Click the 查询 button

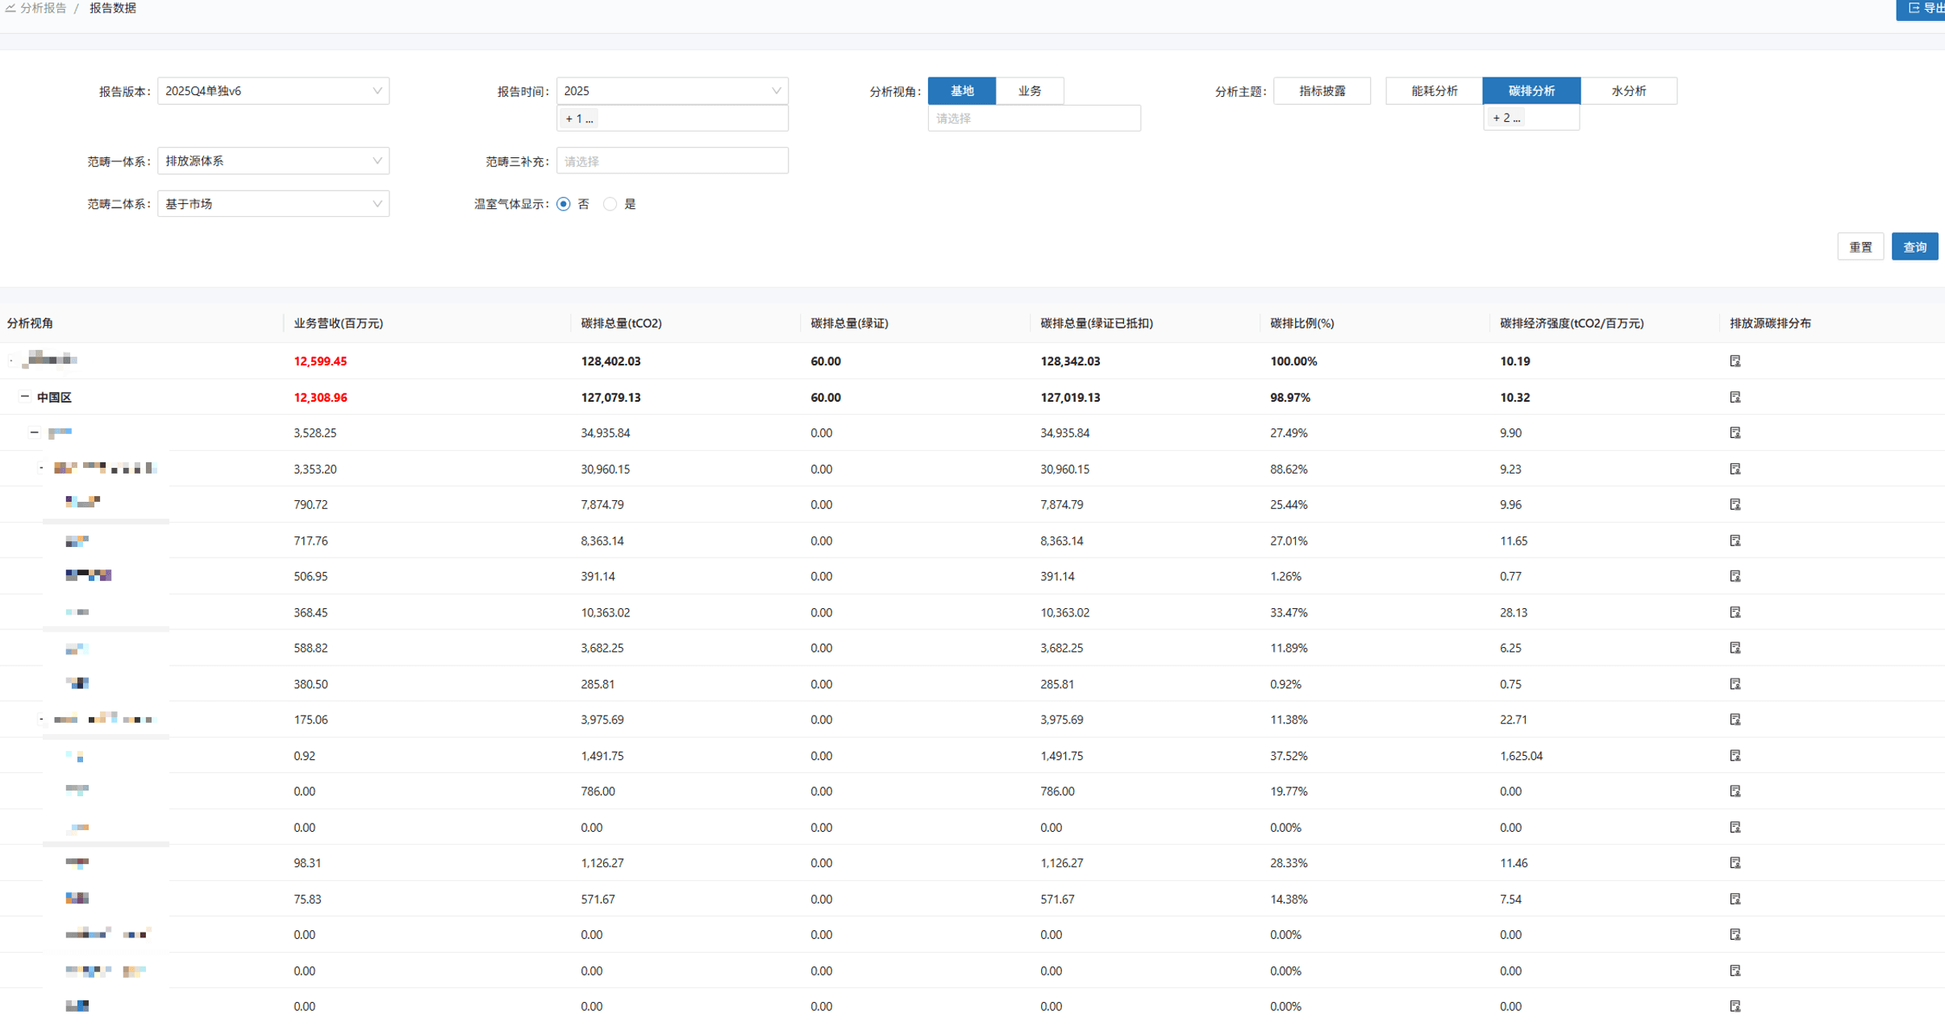(x=1914, y=247)
